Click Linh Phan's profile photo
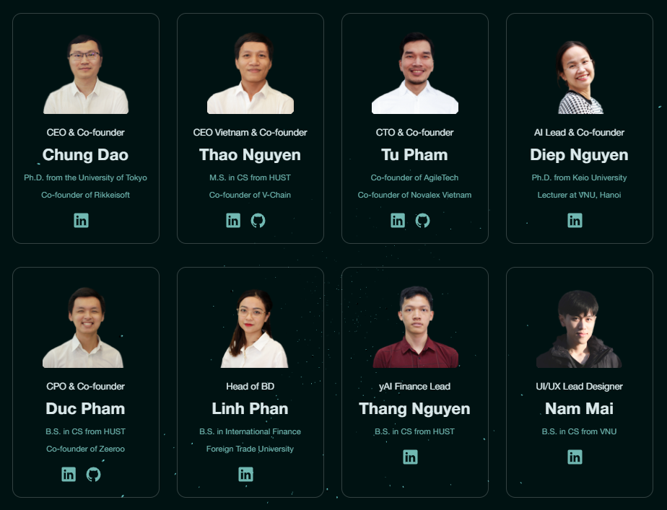 254,328
